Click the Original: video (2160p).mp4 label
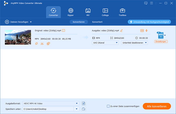 pos(48,30)
